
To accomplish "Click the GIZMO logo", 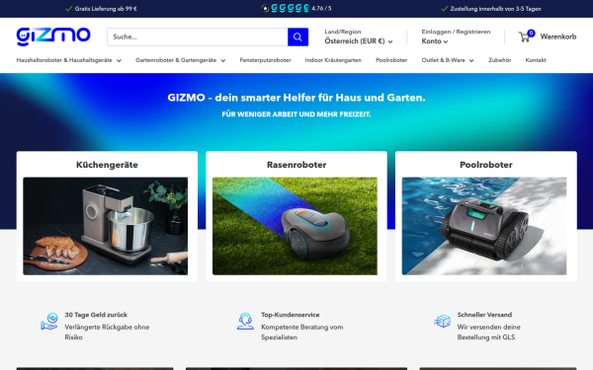I will [x=53, y=37].
